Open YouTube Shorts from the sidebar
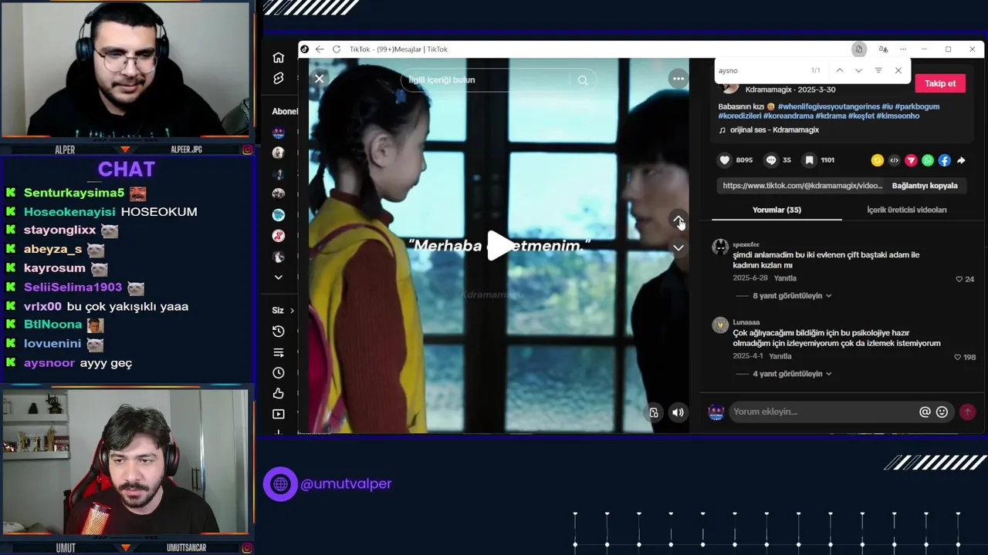 pos(279,79)
